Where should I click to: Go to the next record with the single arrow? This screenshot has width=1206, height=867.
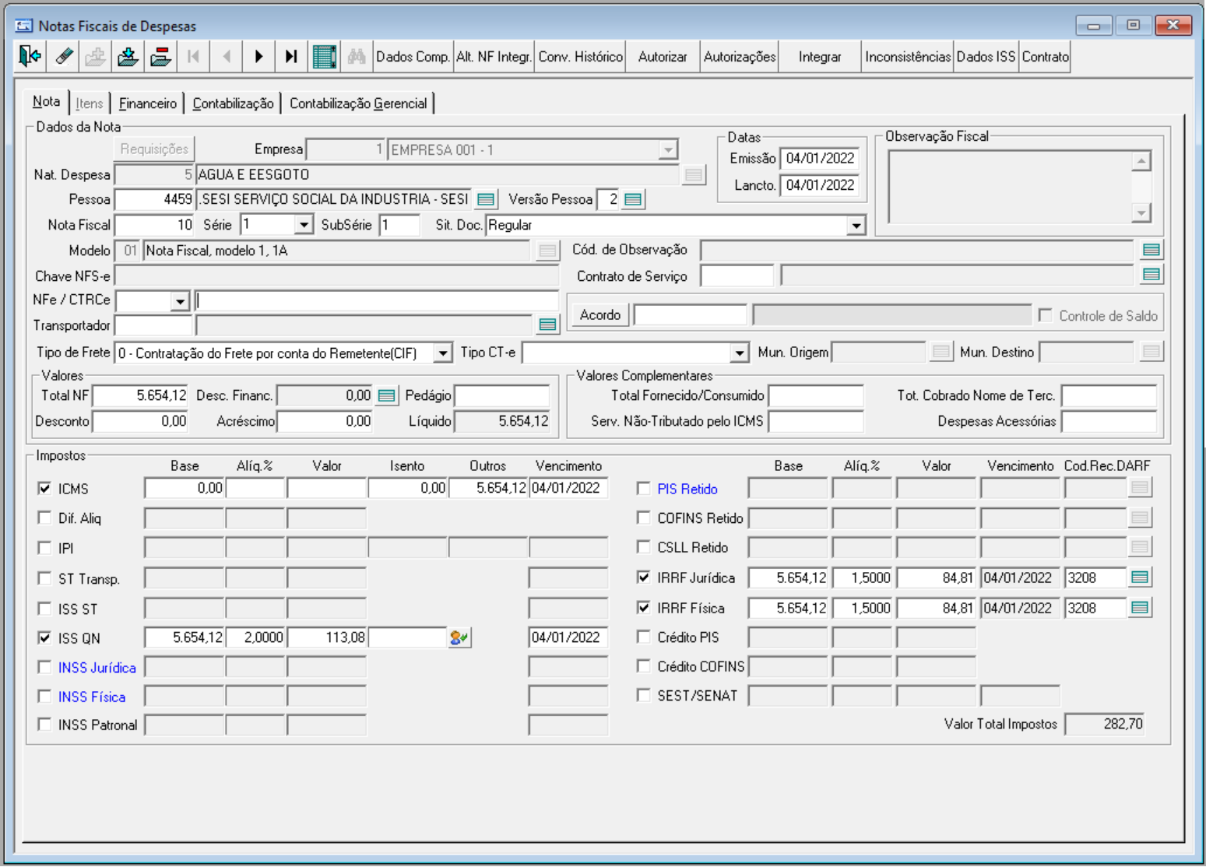point(258,57)
